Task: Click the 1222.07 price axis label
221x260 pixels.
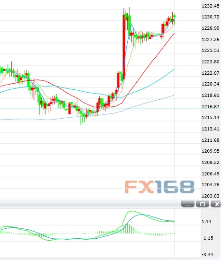Action: pos(211,73)
